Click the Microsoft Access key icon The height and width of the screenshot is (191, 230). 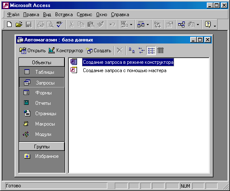coord(6,5)
